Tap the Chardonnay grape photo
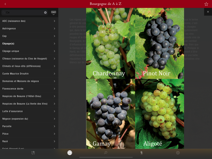212x159 pixels. [110, 43]
